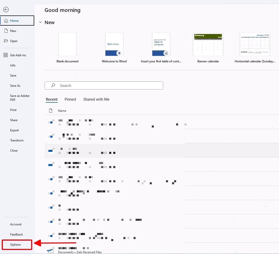Open the Get Add-ins grid icon

point(6,55)
